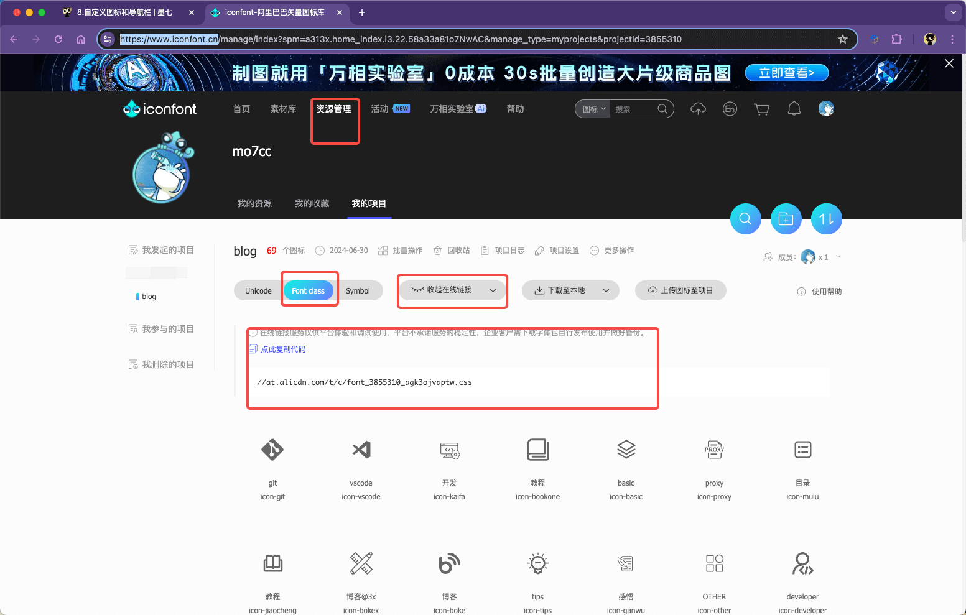This screenshot has height=615, width=966.
Task: Switch to Unicode mode
Action: (x=258, y=291)
